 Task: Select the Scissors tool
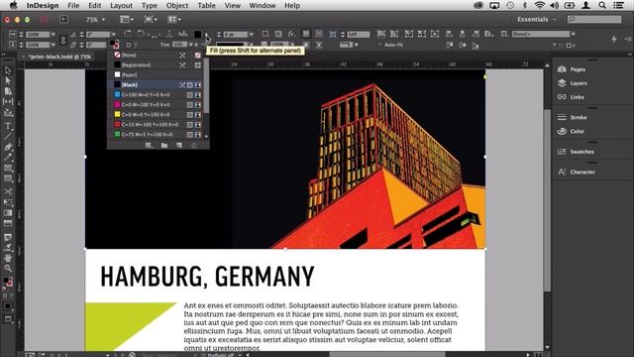[8, 191]
